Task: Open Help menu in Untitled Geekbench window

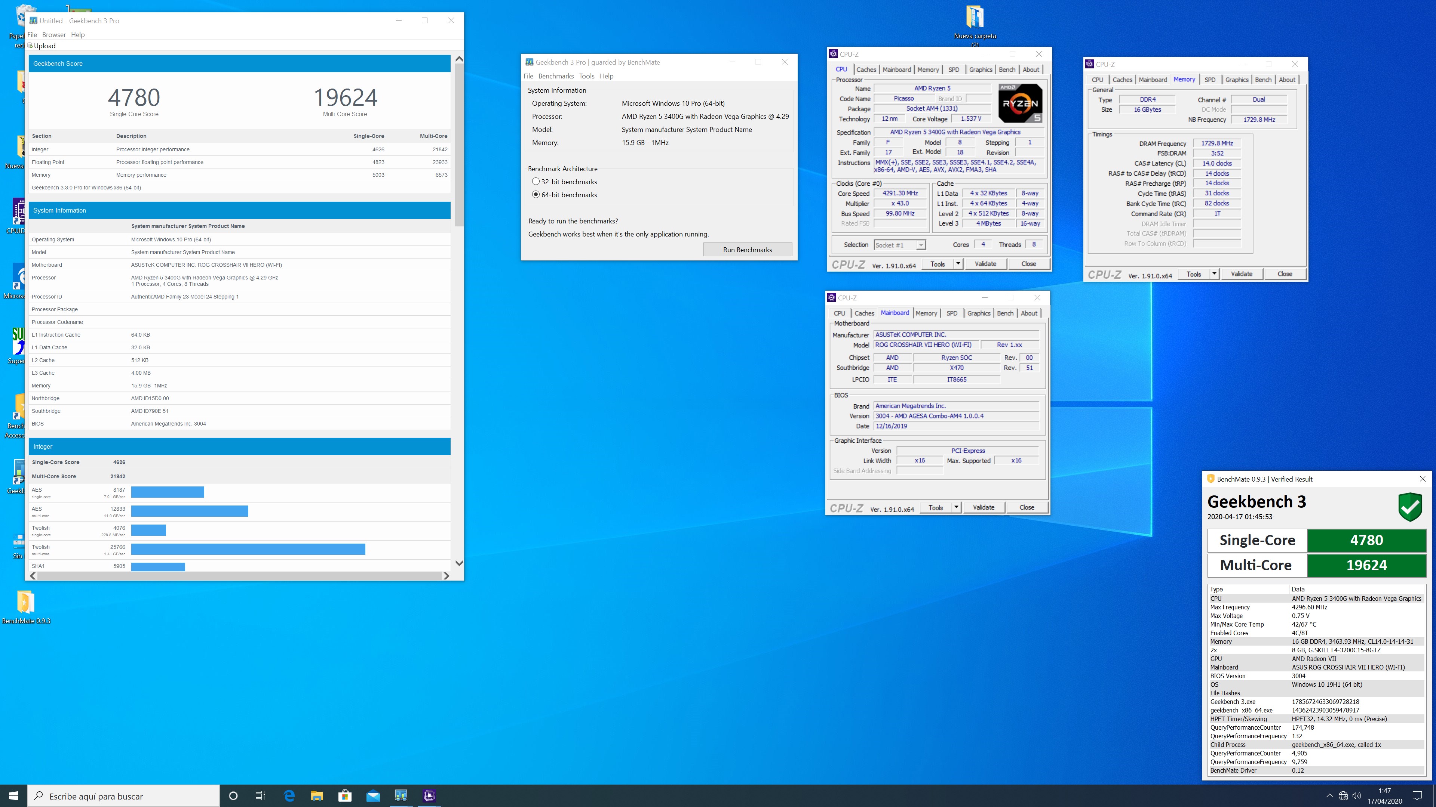Action: click(x=77, y=34)
